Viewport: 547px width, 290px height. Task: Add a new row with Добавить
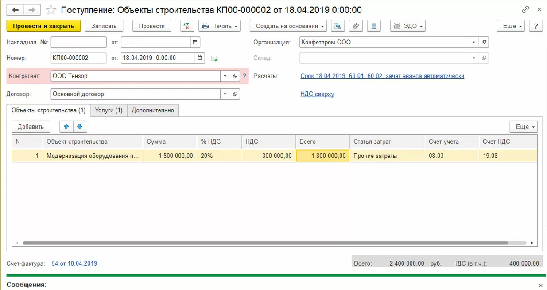click(31, 126)
